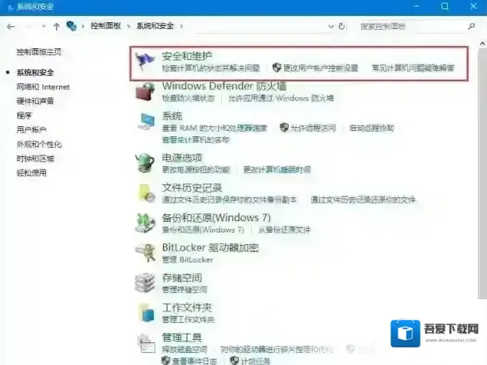Focus the 搜索控制面板 search field

[x=414, y=26]
